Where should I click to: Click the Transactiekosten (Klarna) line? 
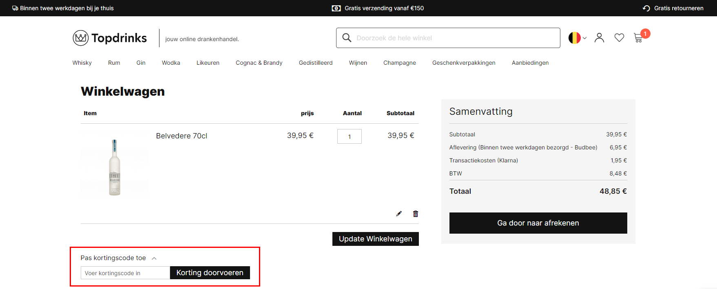pos(538,160)
